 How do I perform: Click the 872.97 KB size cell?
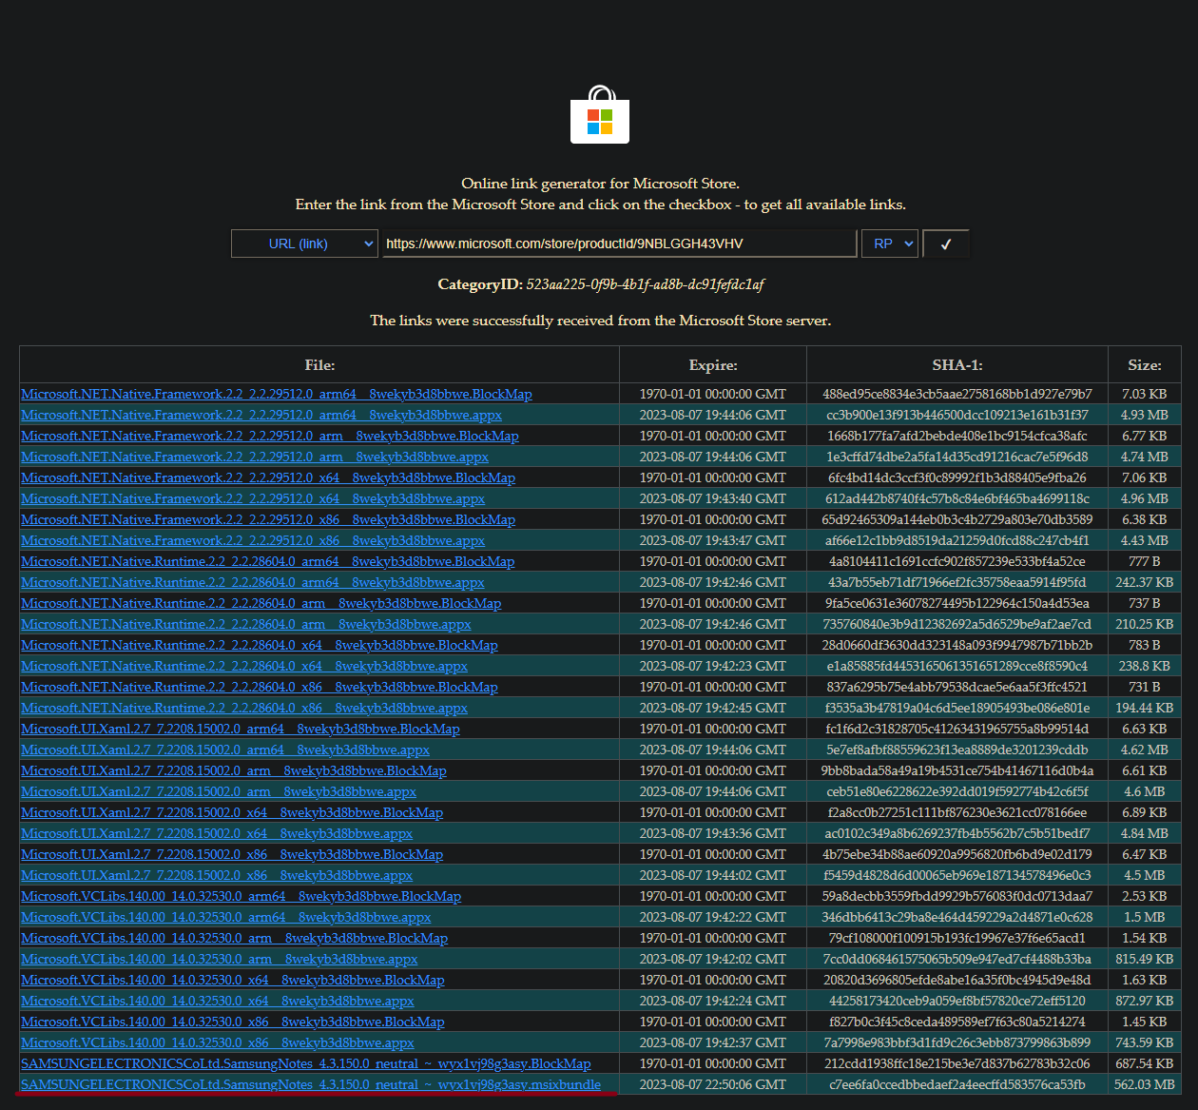click(1145, 1001)
